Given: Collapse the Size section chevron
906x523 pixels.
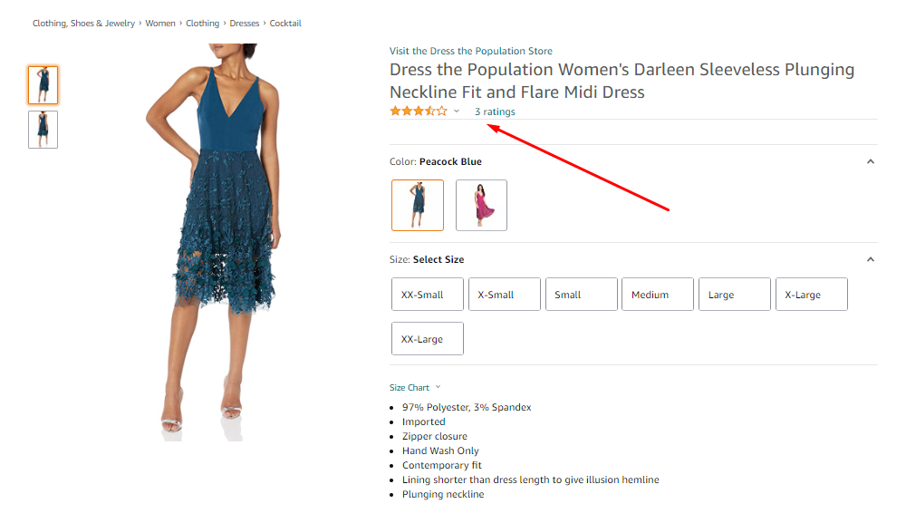Looking at the screenshot, I should click(871, 259).
